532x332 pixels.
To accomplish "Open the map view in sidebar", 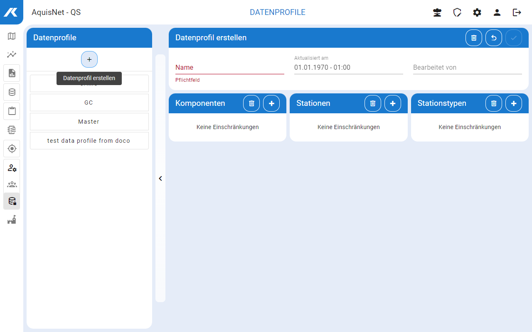I will [12, 36].
